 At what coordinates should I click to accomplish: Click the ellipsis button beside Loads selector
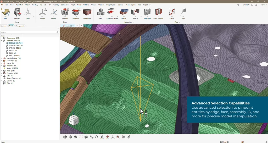click(77, 26)
